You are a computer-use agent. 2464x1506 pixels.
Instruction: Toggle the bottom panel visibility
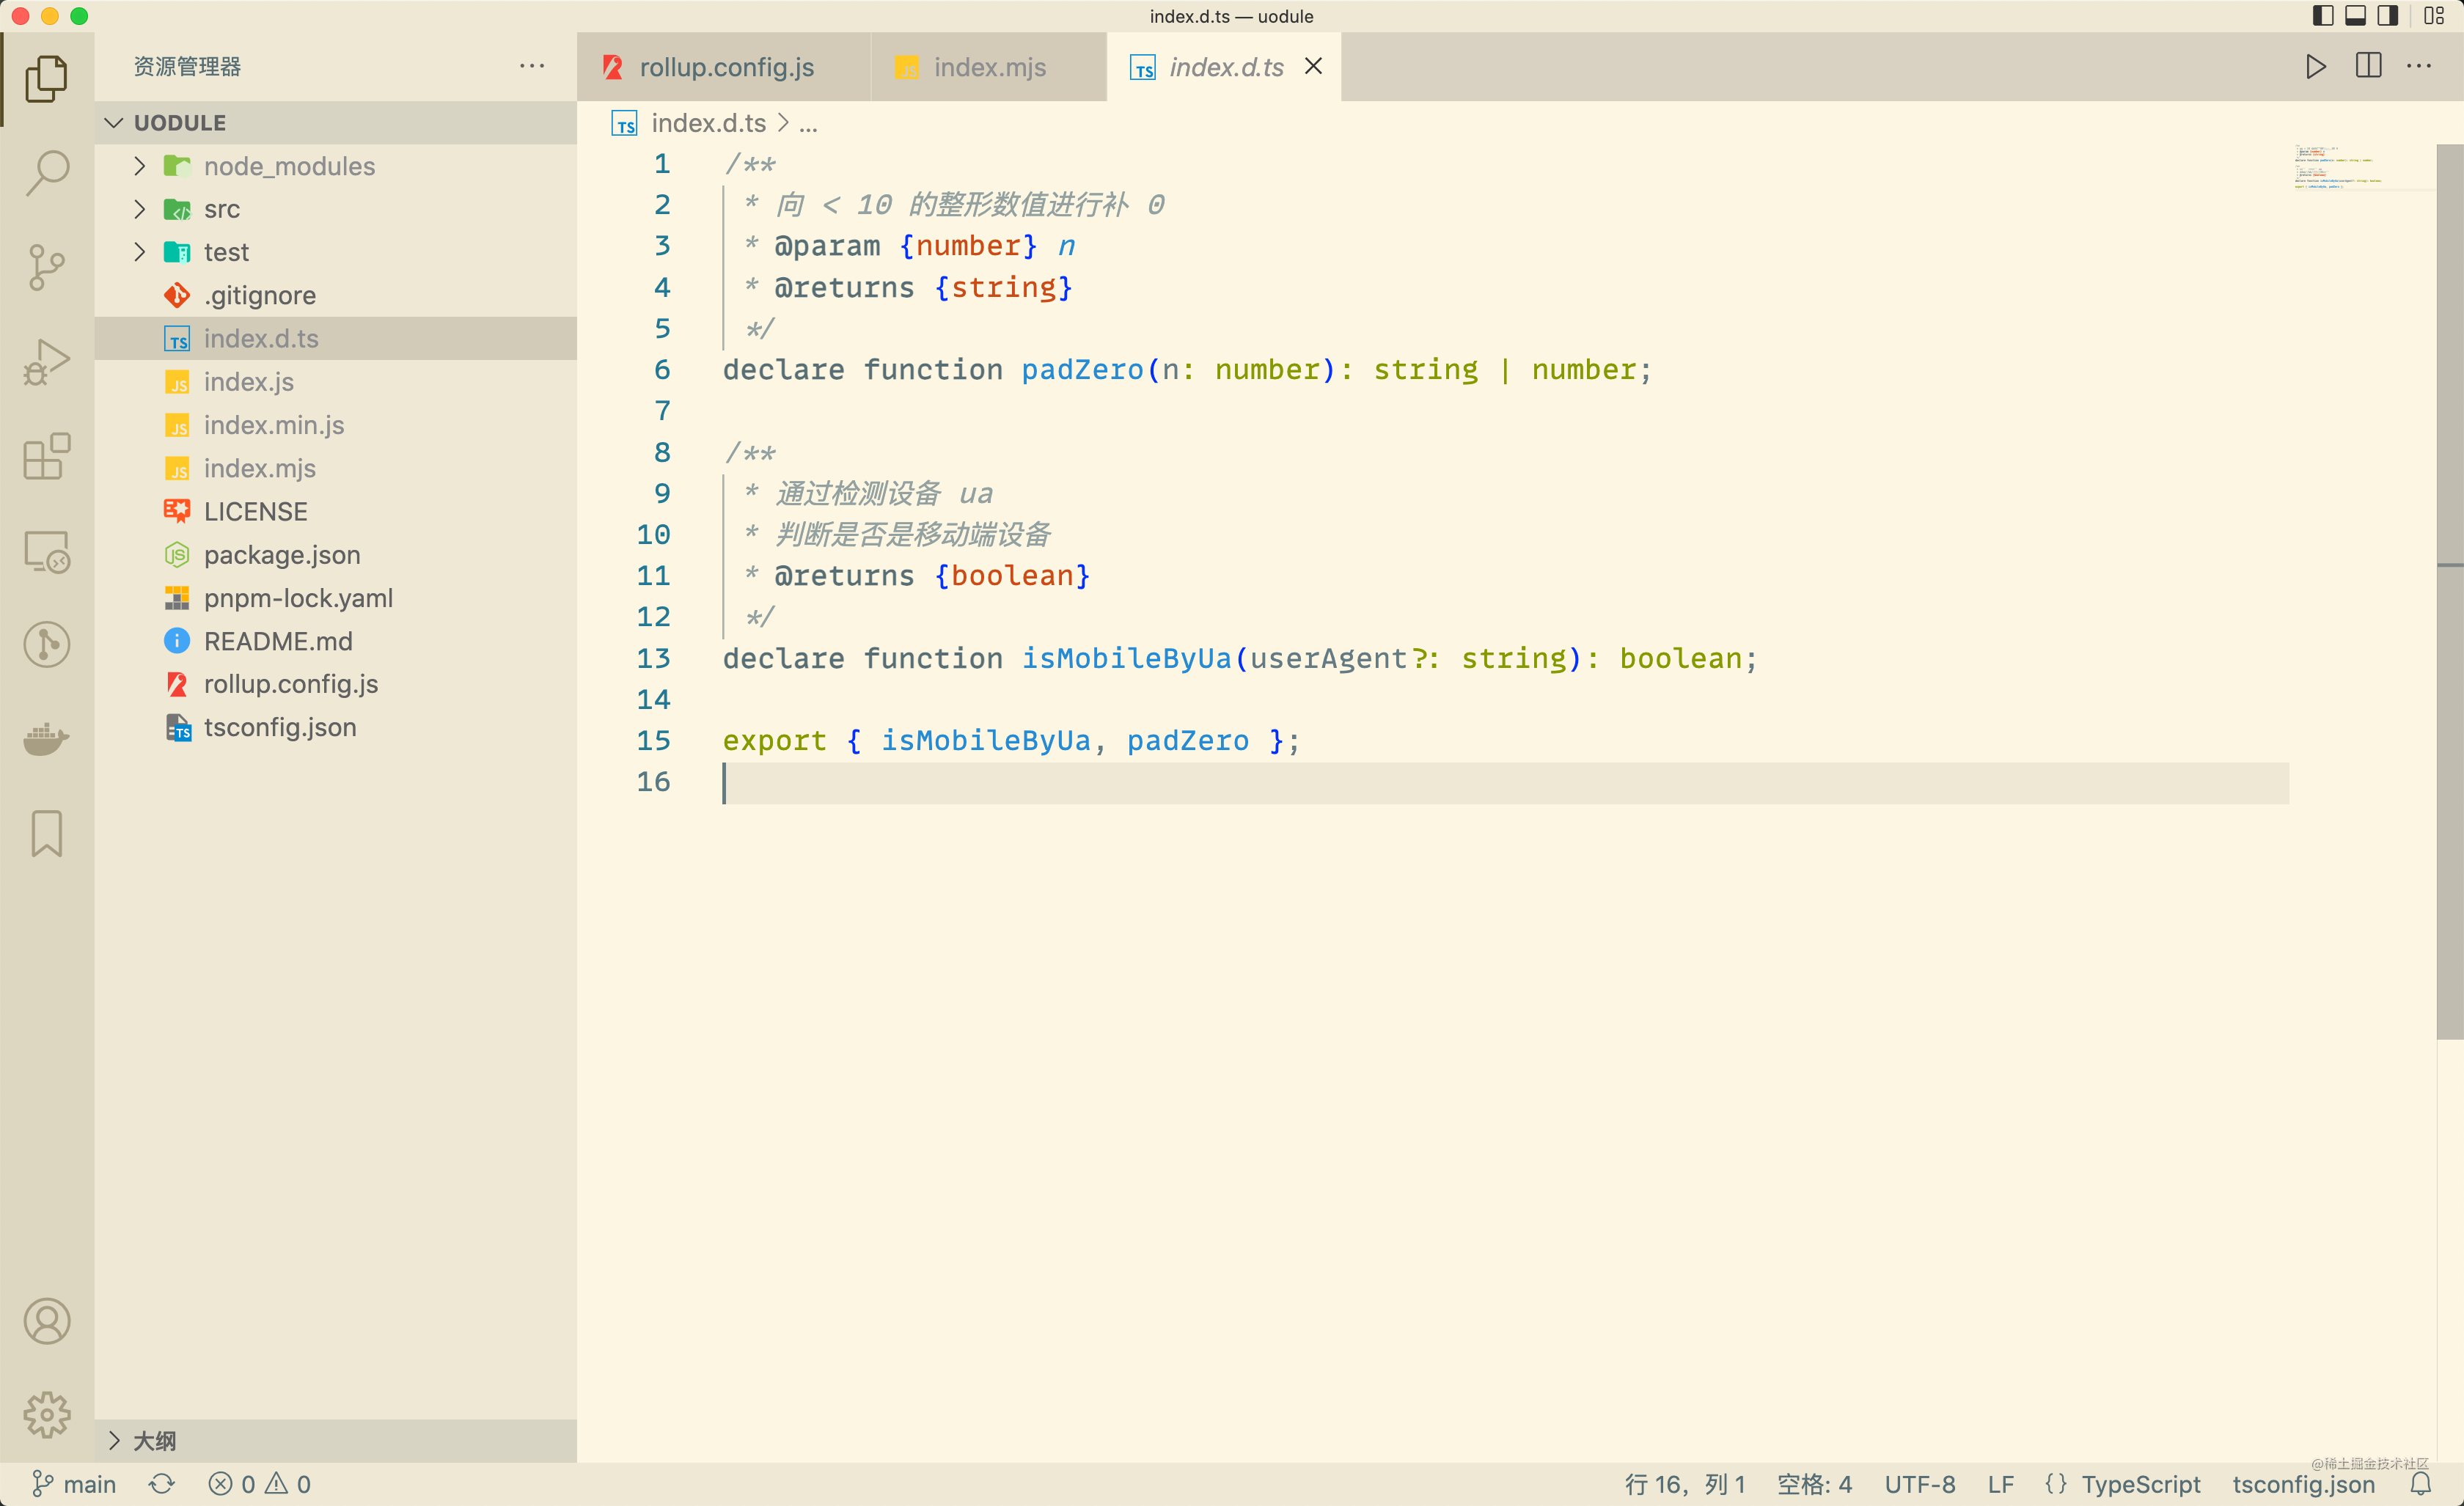pos(2356,16)
